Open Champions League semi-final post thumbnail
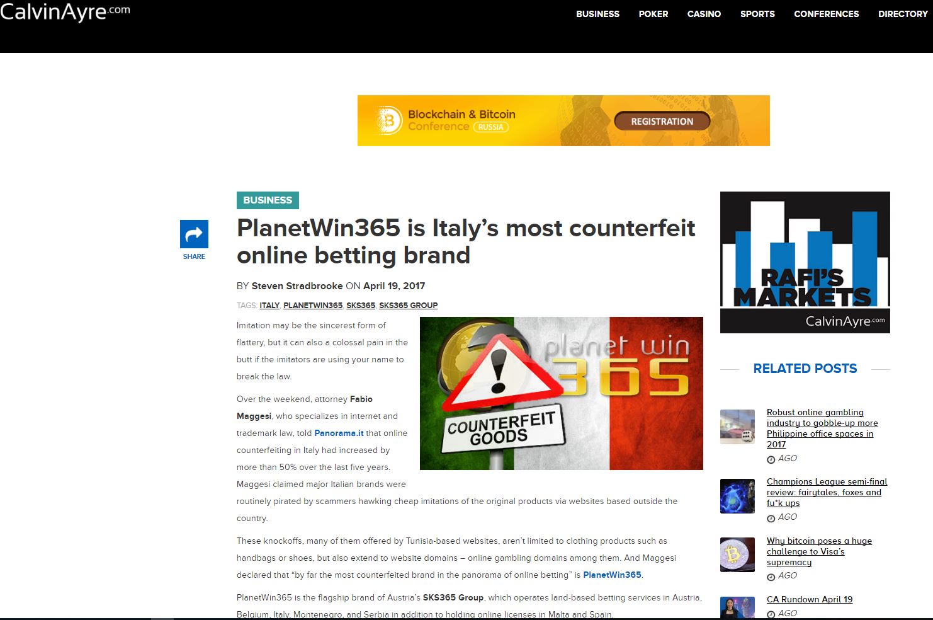Screen dimensions: 933x620 [737, 496]
